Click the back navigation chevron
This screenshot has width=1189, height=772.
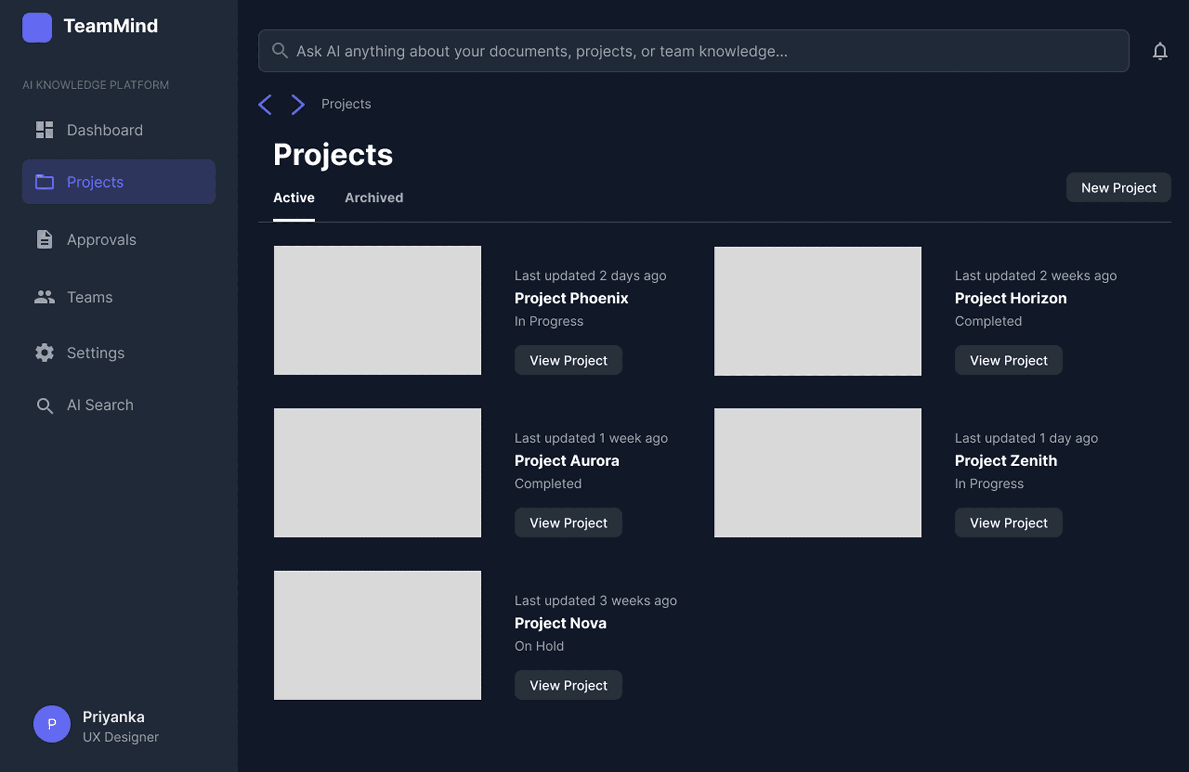tap(265, 105)
